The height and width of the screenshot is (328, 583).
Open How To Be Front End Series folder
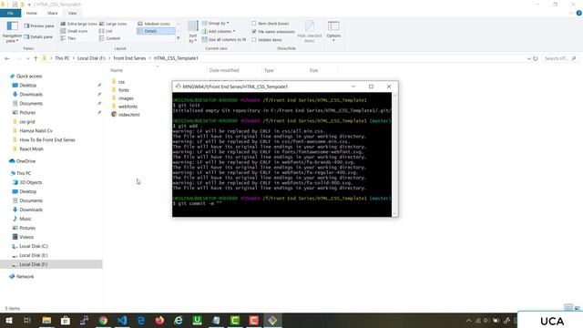point(47,139)
